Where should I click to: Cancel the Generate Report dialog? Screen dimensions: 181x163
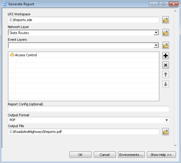105,155
